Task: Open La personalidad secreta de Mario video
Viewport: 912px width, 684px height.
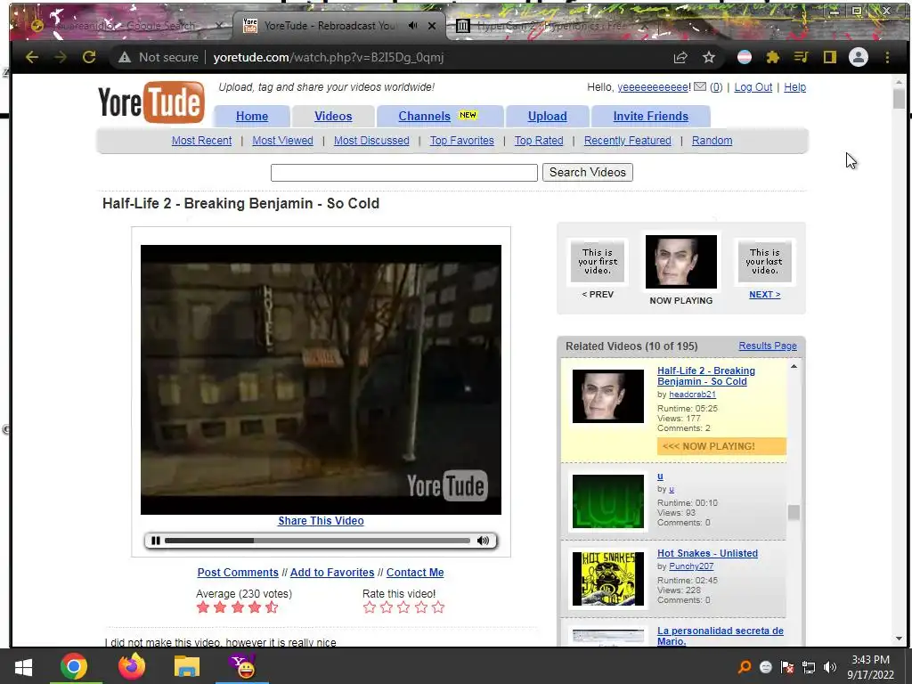Action: pos(720,636)
